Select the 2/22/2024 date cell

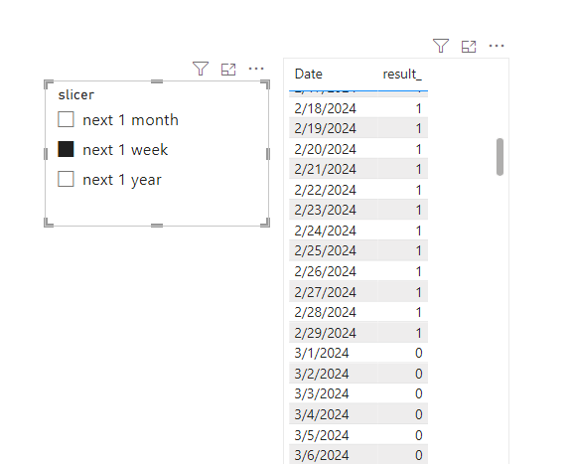pos(325,190)
